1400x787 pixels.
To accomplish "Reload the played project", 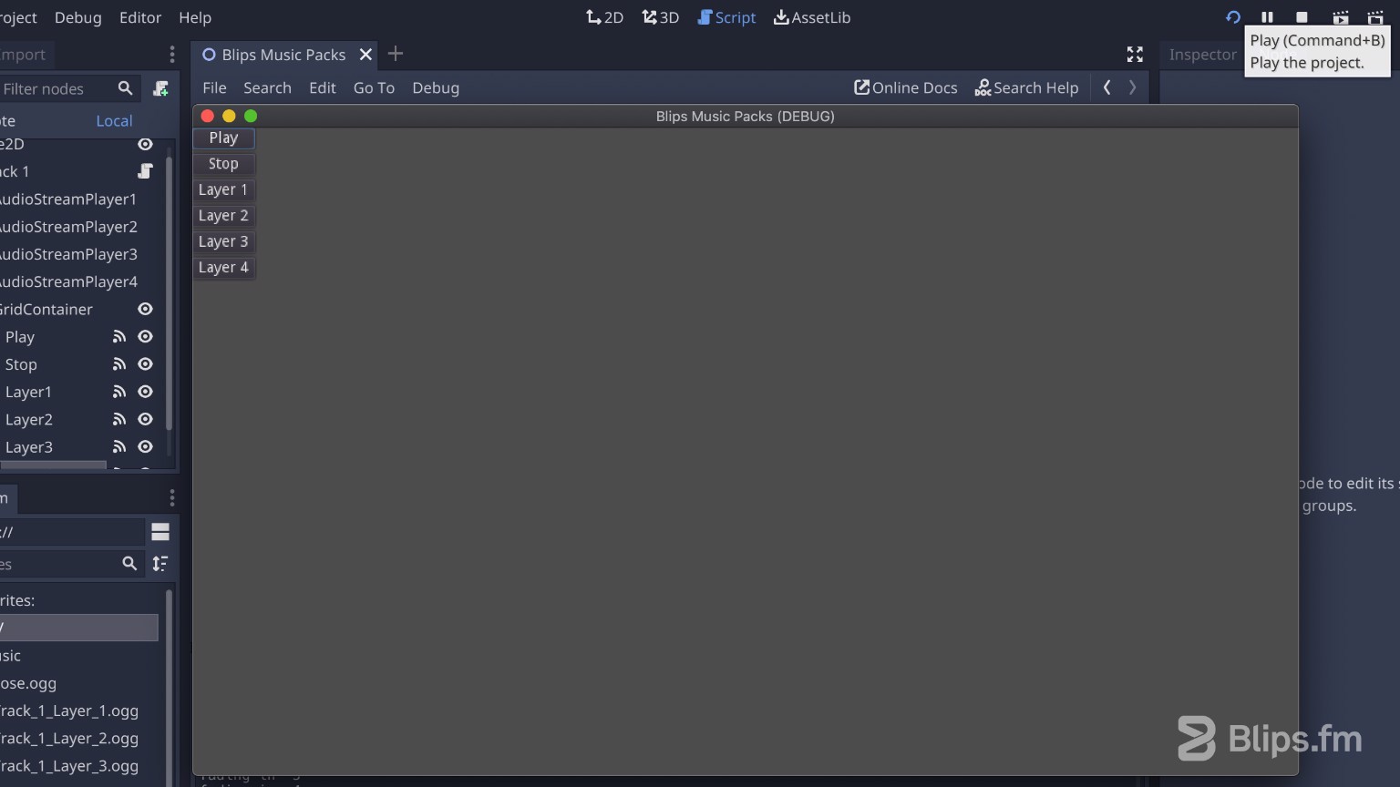I will pos(1233,17).
